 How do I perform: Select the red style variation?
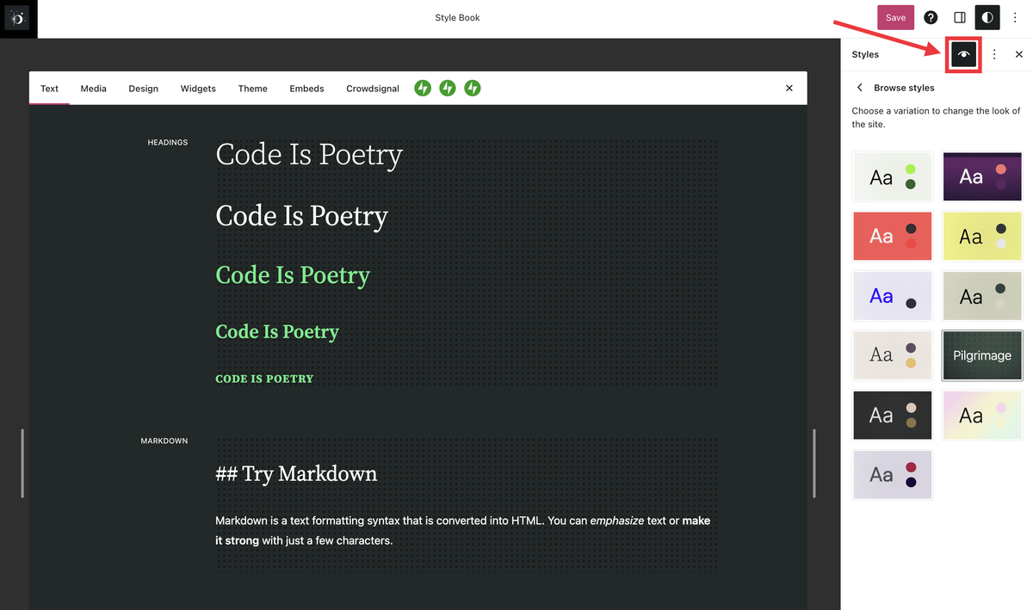pos(892,236)
